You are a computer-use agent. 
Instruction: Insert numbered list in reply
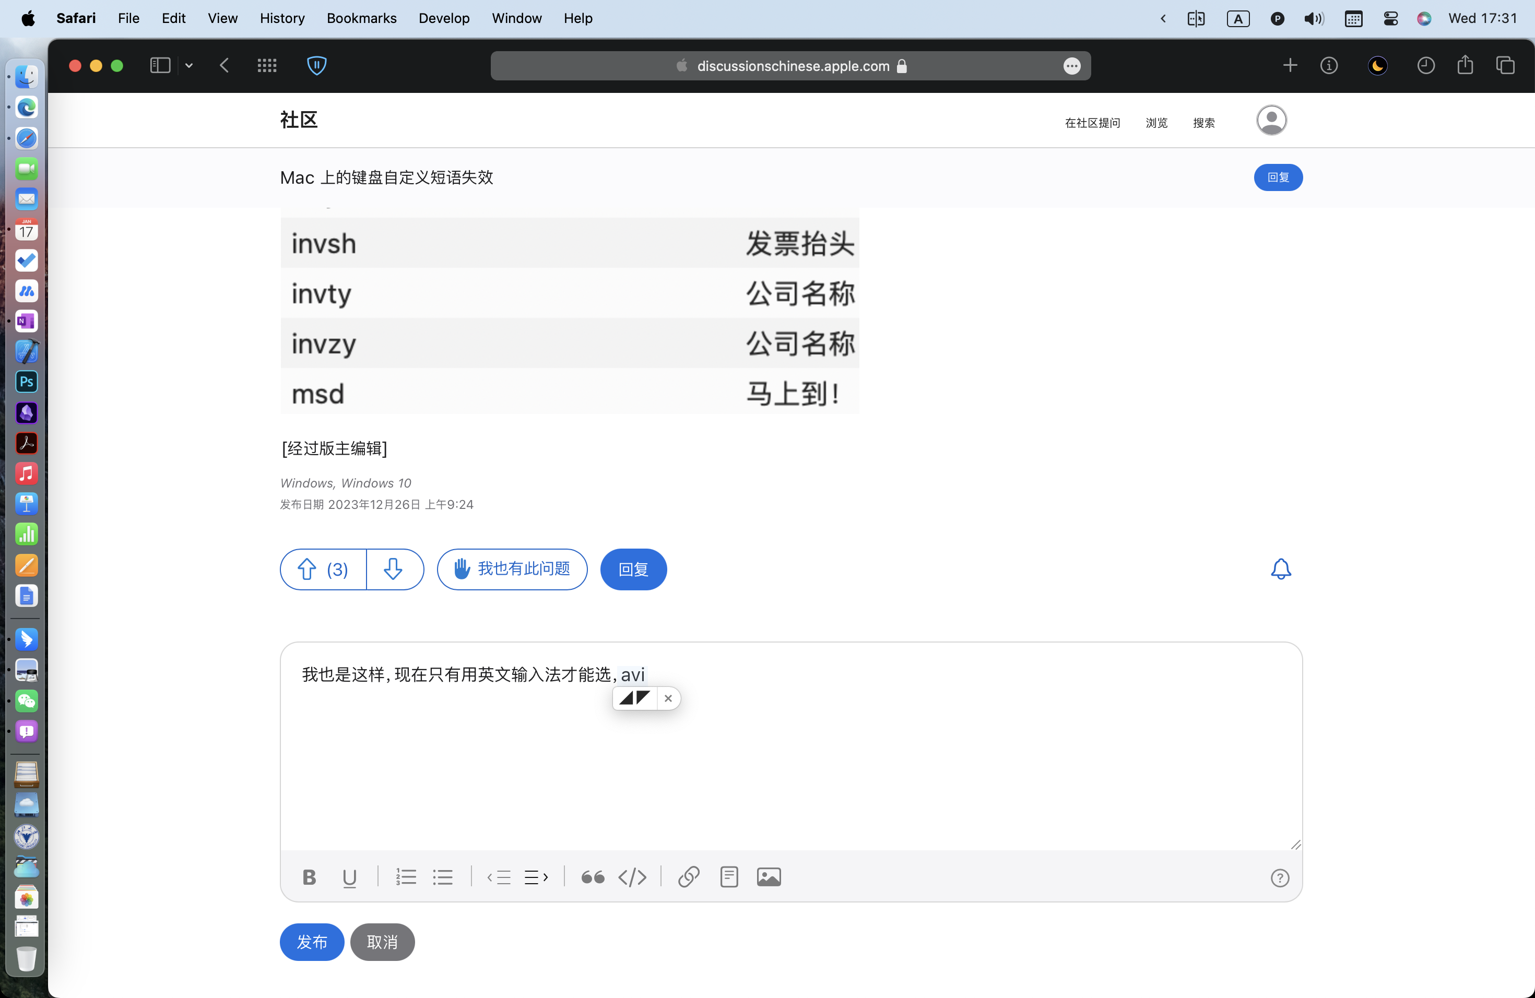point(406,877)
